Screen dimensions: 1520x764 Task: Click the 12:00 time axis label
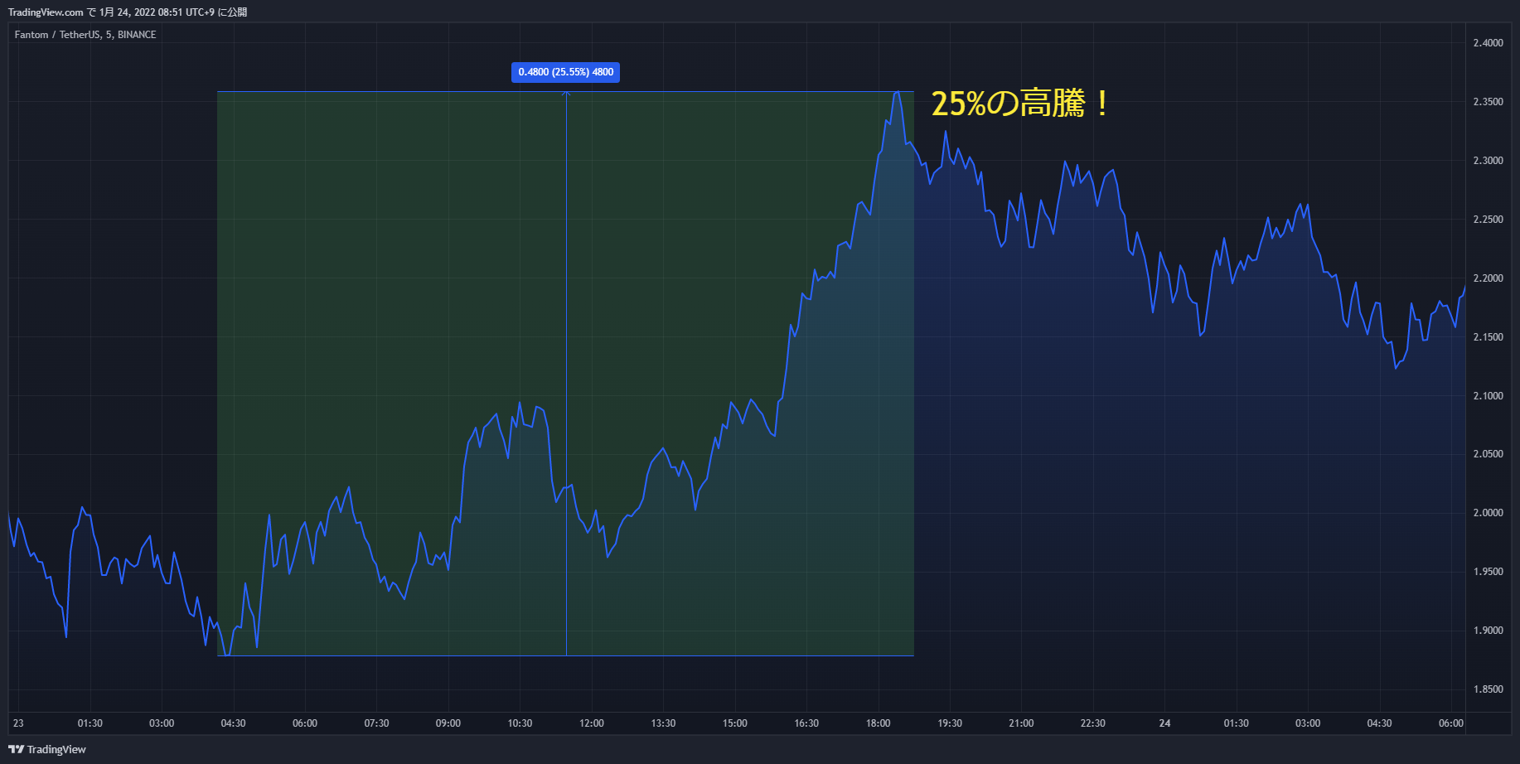pyautogui.click(x=592, y=723)
